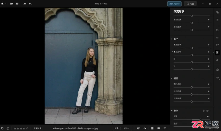Open the face retouch panel icon
Screen dimensions: 221x131
[217, 45]
